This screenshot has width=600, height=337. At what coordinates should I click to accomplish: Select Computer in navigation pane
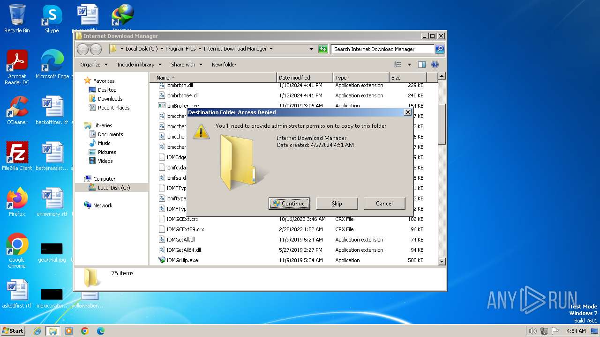coord(104,179)
